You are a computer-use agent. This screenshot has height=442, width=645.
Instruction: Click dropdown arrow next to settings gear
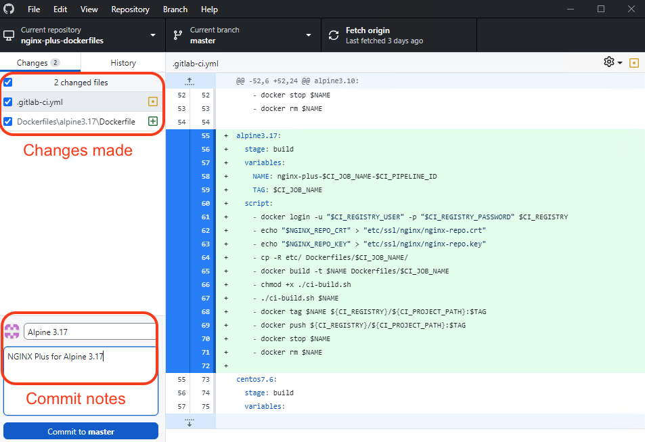[619, 63]
